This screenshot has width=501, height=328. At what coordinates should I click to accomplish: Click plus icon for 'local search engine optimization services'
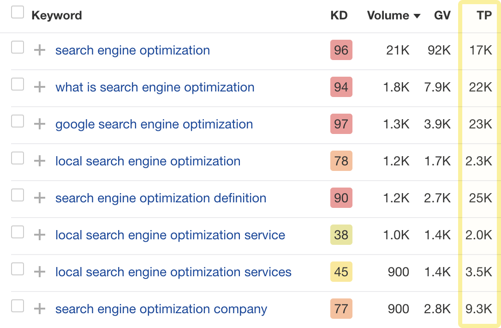[40, 272]
